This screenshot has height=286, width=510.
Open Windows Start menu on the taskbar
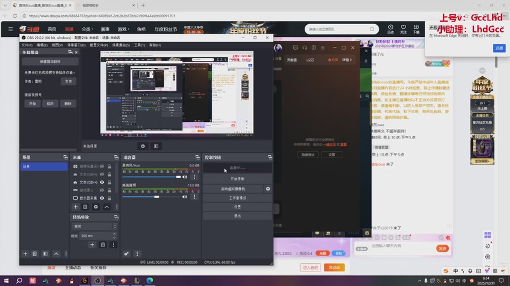click(6, 280)
